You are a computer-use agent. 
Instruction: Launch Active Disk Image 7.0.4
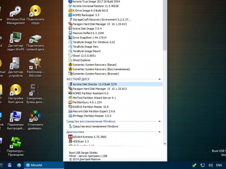pyautogui.click(x=85, y=29)
